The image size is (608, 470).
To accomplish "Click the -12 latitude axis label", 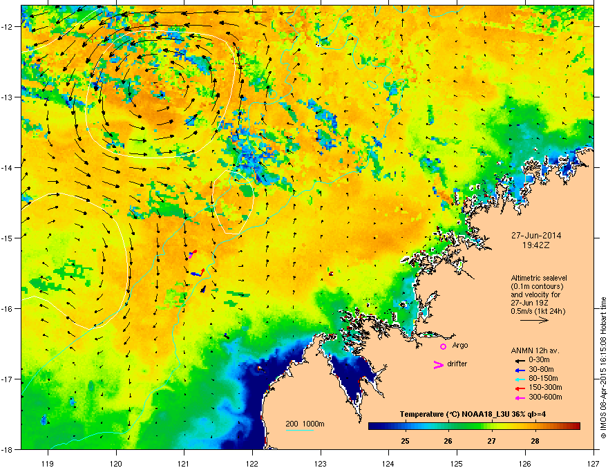I will (8, 27).
